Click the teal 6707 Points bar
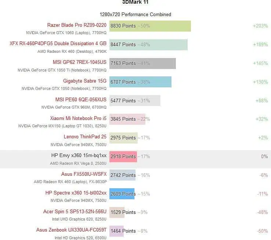The image size is (271, 240). [x=140, y=82]
